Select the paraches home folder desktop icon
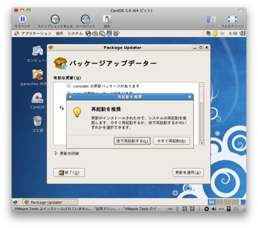This screenshot has height=228, width=258. (x=38, y=74)
